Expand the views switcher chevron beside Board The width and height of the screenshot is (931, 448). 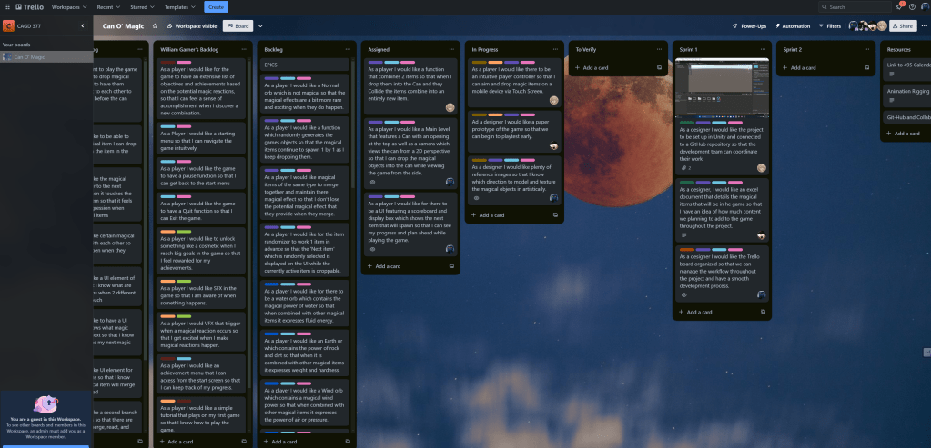click(x=260, y=26)
